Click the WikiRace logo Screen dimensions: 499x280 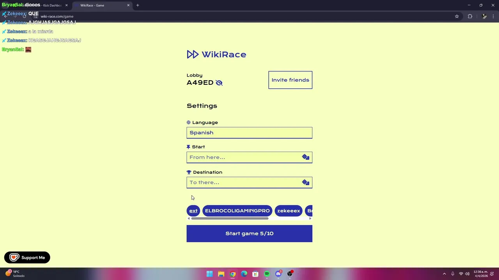[x=216, y=54]
